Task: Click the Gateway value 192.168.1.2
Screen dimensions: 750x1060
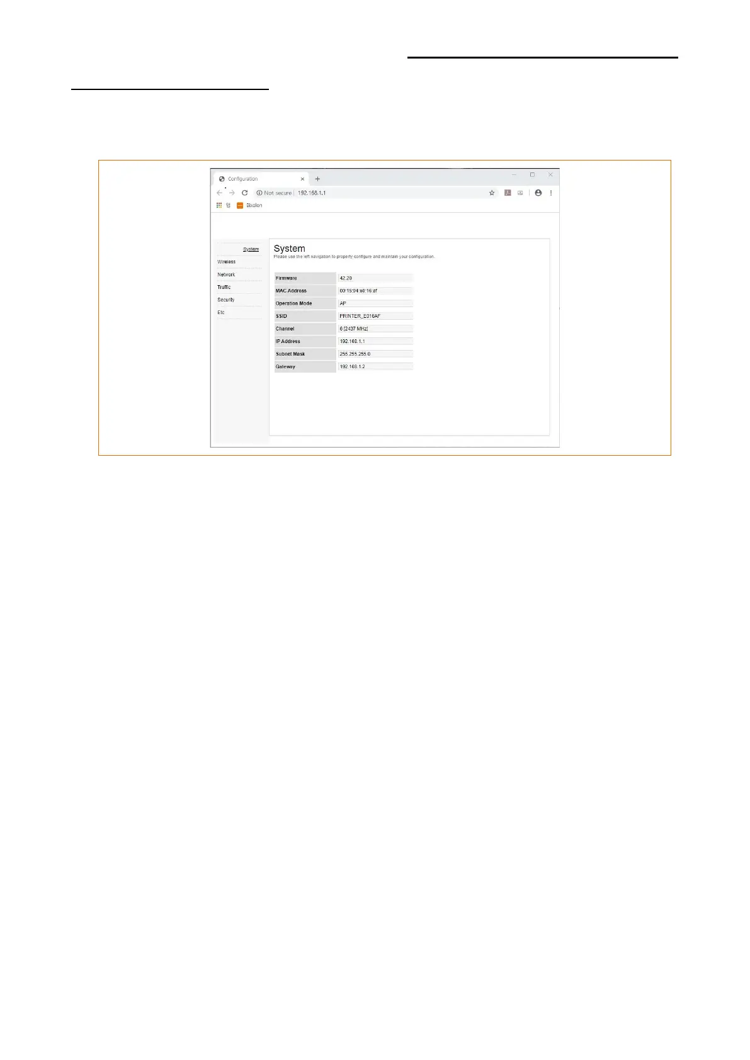Action: pos(375,366)
